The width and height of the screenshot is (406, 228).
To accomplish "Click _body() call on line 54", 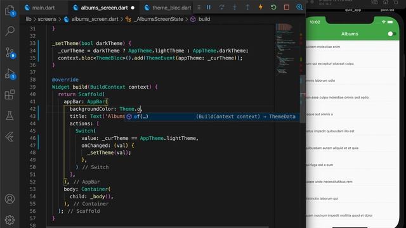I will coord(100,196).
